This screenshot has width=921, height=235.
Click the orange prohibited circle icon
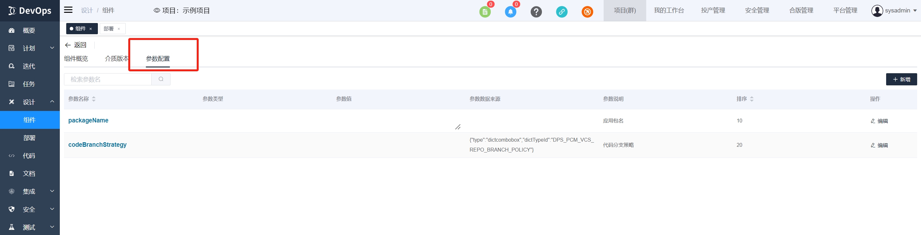click(587, 12)
